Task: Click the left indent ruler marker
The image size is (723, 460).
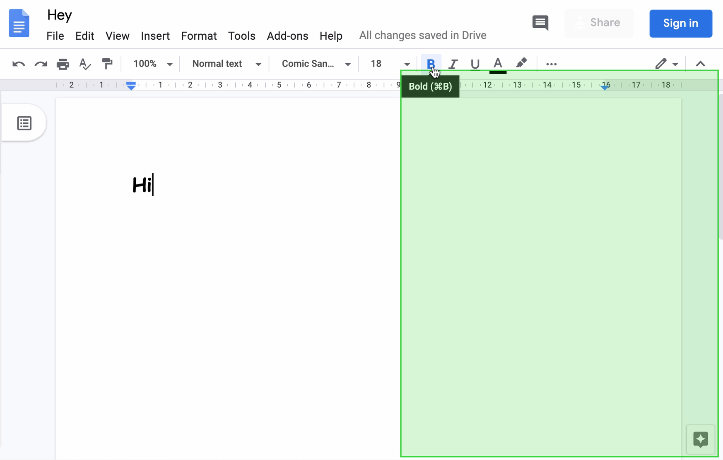Action: pyautogui.click(x=131, y=86)
